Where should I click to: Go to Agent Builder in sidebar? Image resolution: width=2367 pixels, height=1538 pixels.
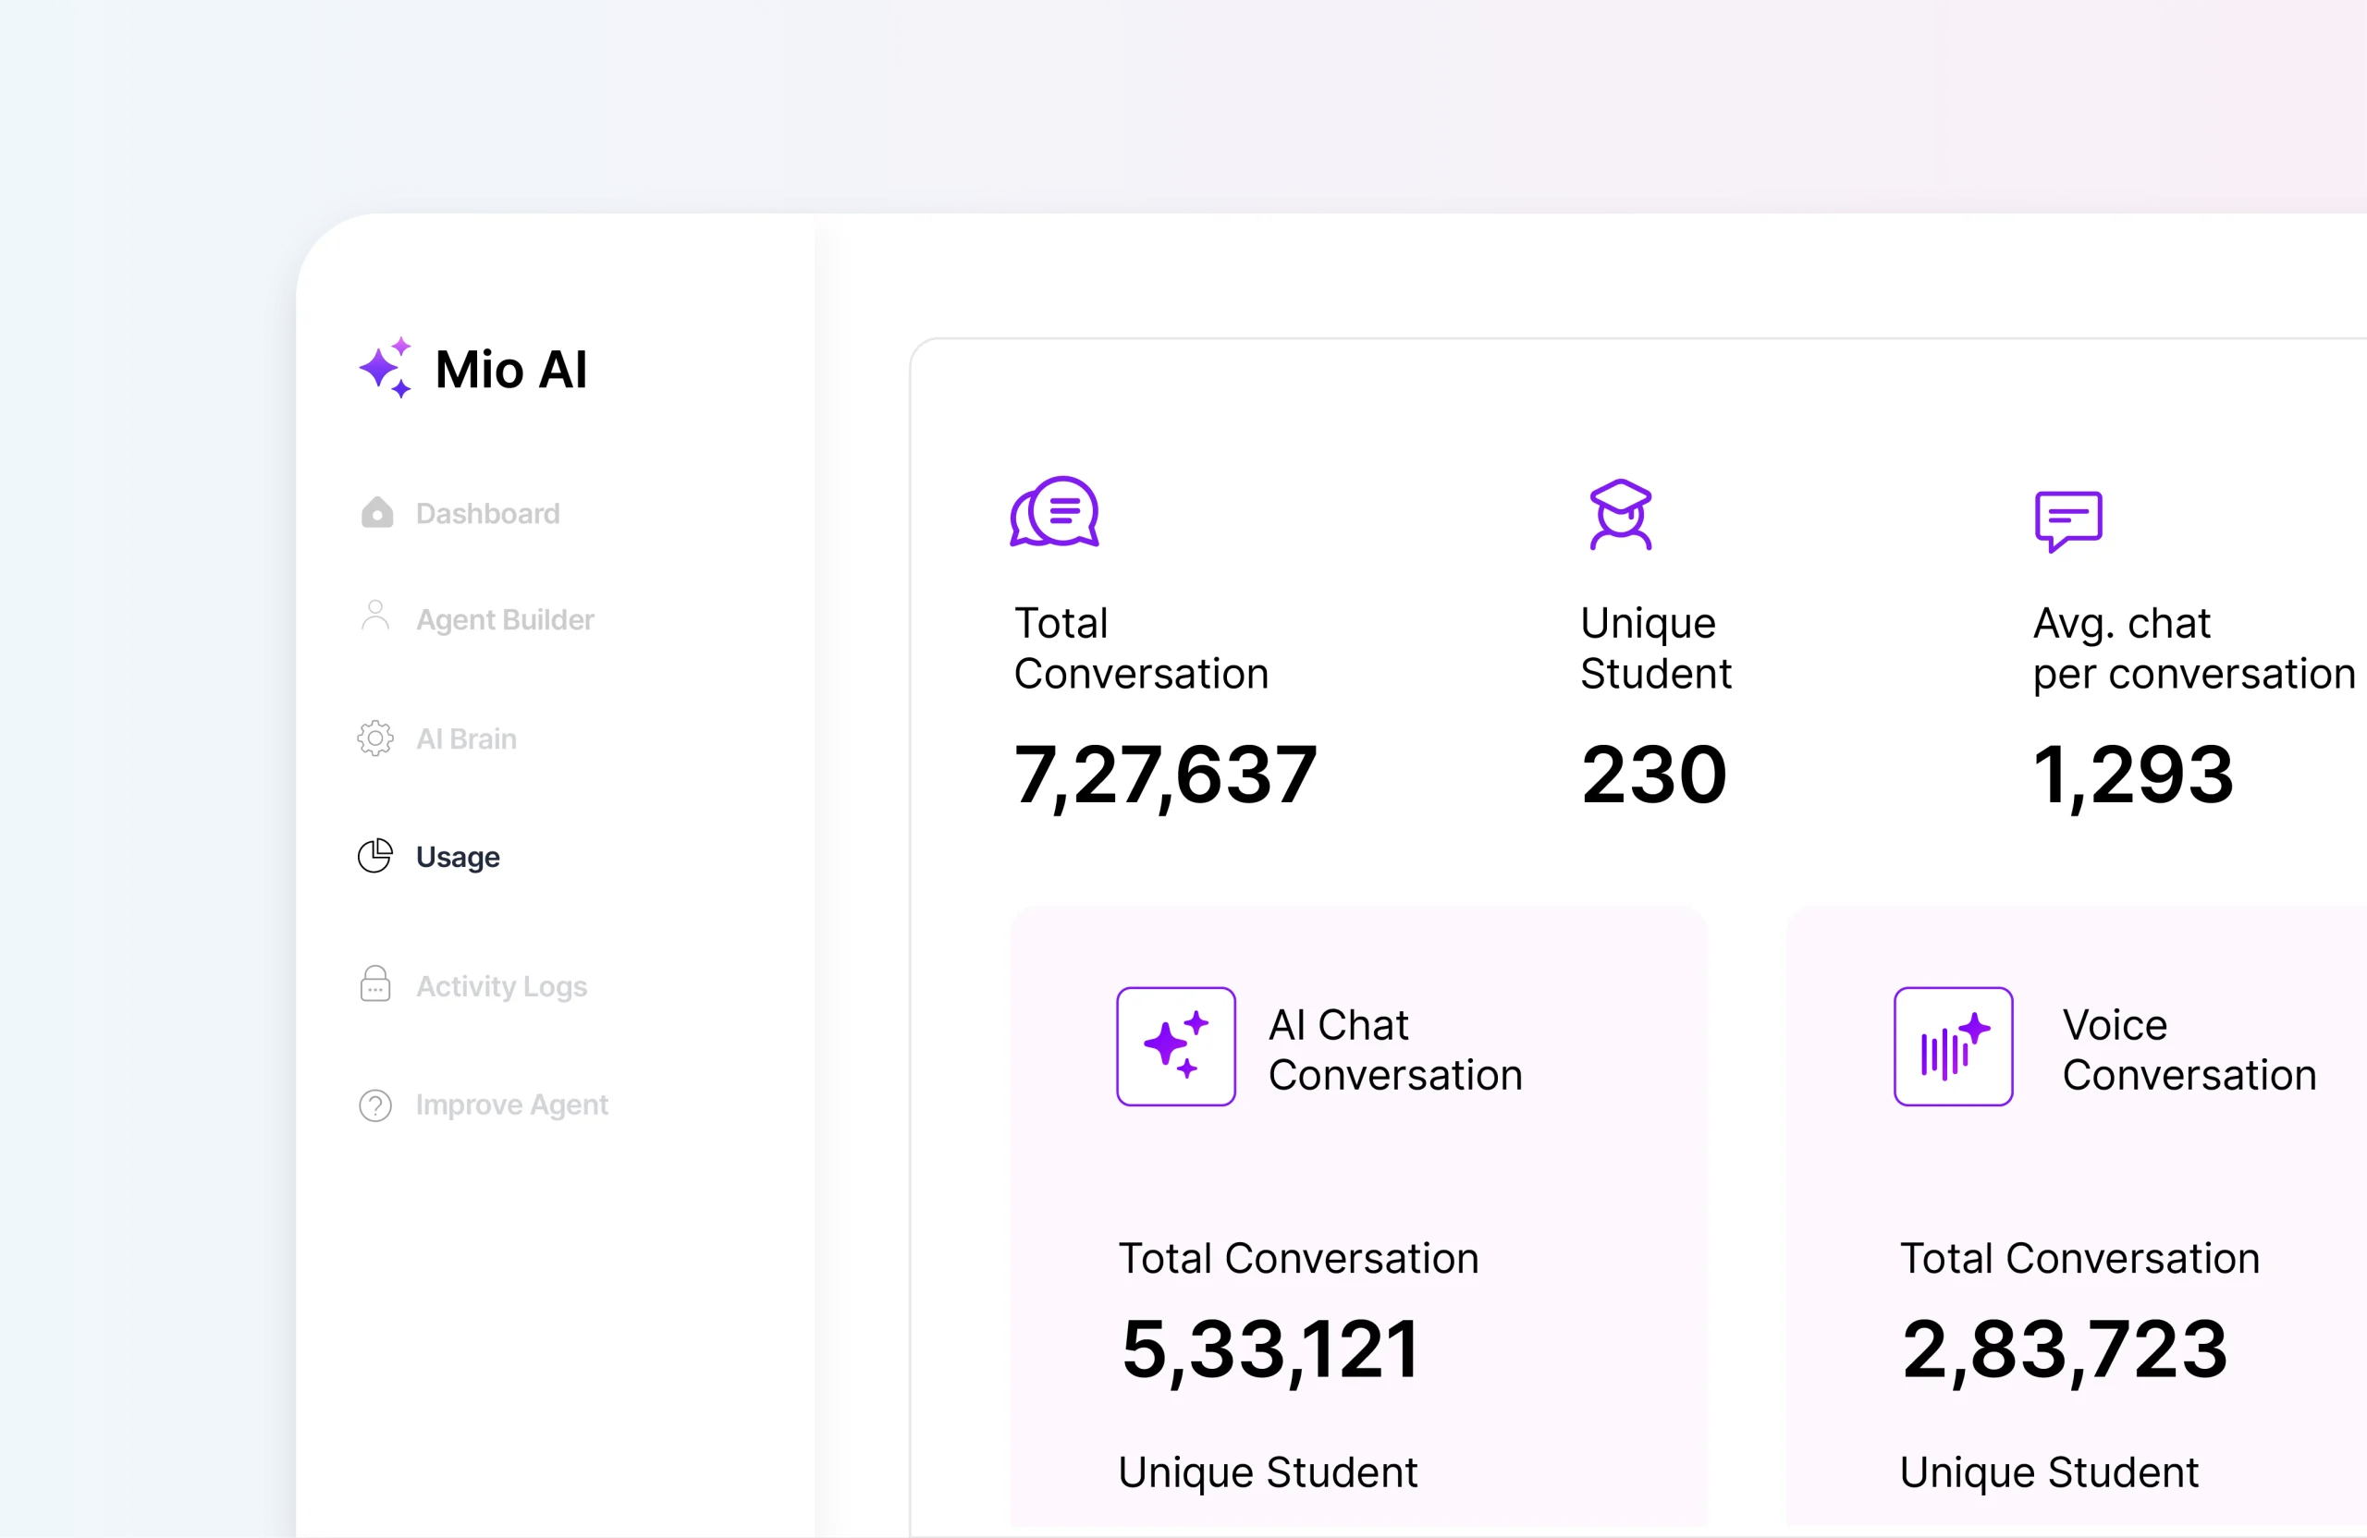(504, 619)
